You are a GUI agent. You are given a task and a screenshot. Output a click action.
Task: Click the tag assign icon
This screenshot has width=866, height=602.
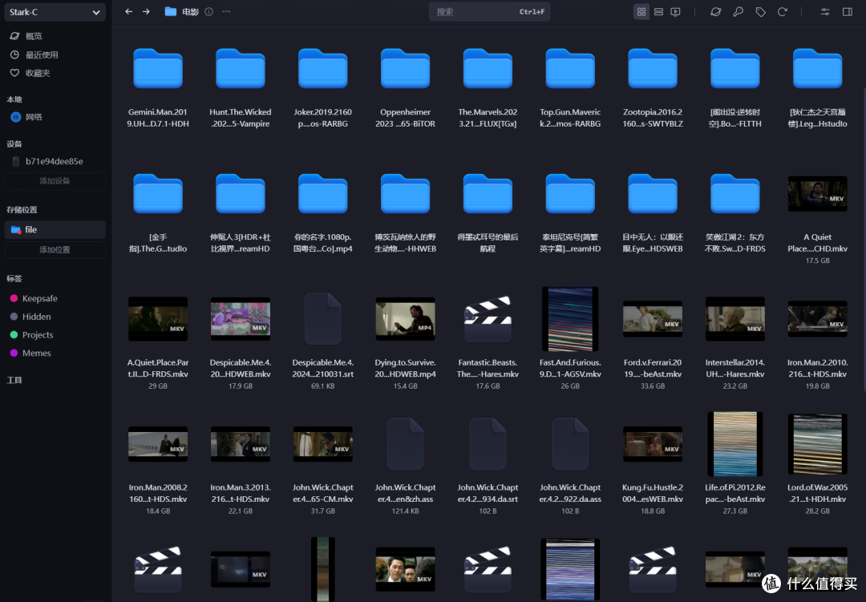[760, 11]
